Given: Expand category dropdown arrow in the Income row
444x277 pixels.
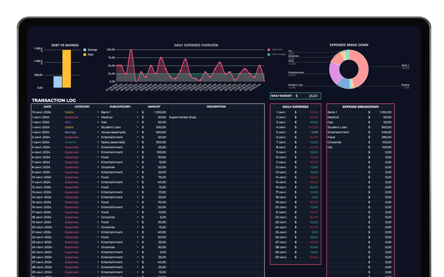Looking at the screenshot, I should click(x=98, y=142).
